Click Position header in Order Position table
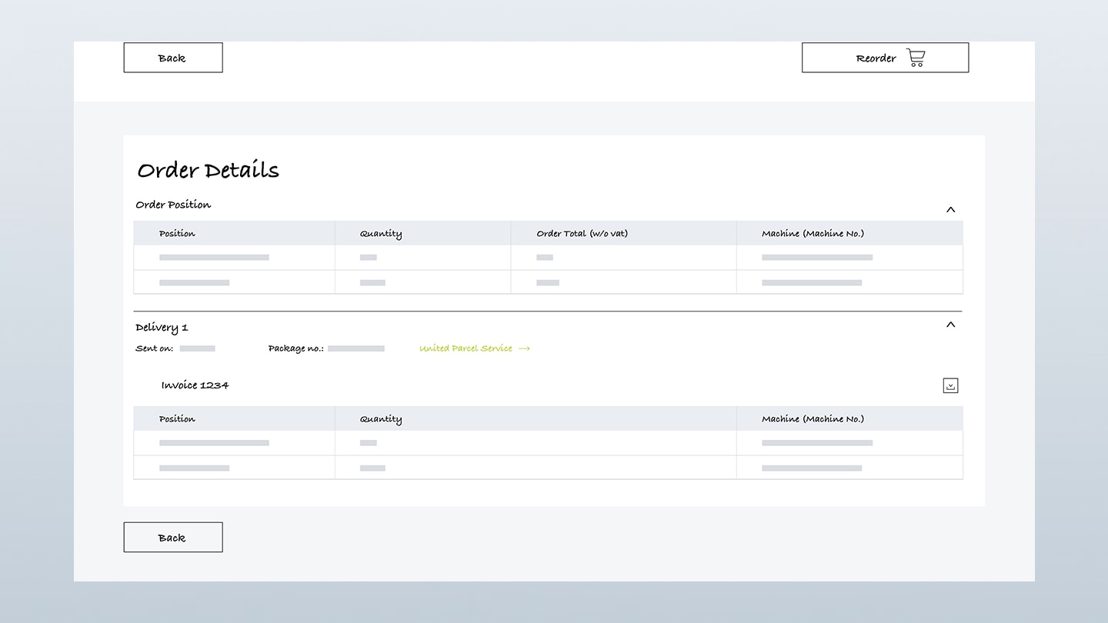This screenshot has height=623, width=1108. pyautogui.click(x=177, y=234)
